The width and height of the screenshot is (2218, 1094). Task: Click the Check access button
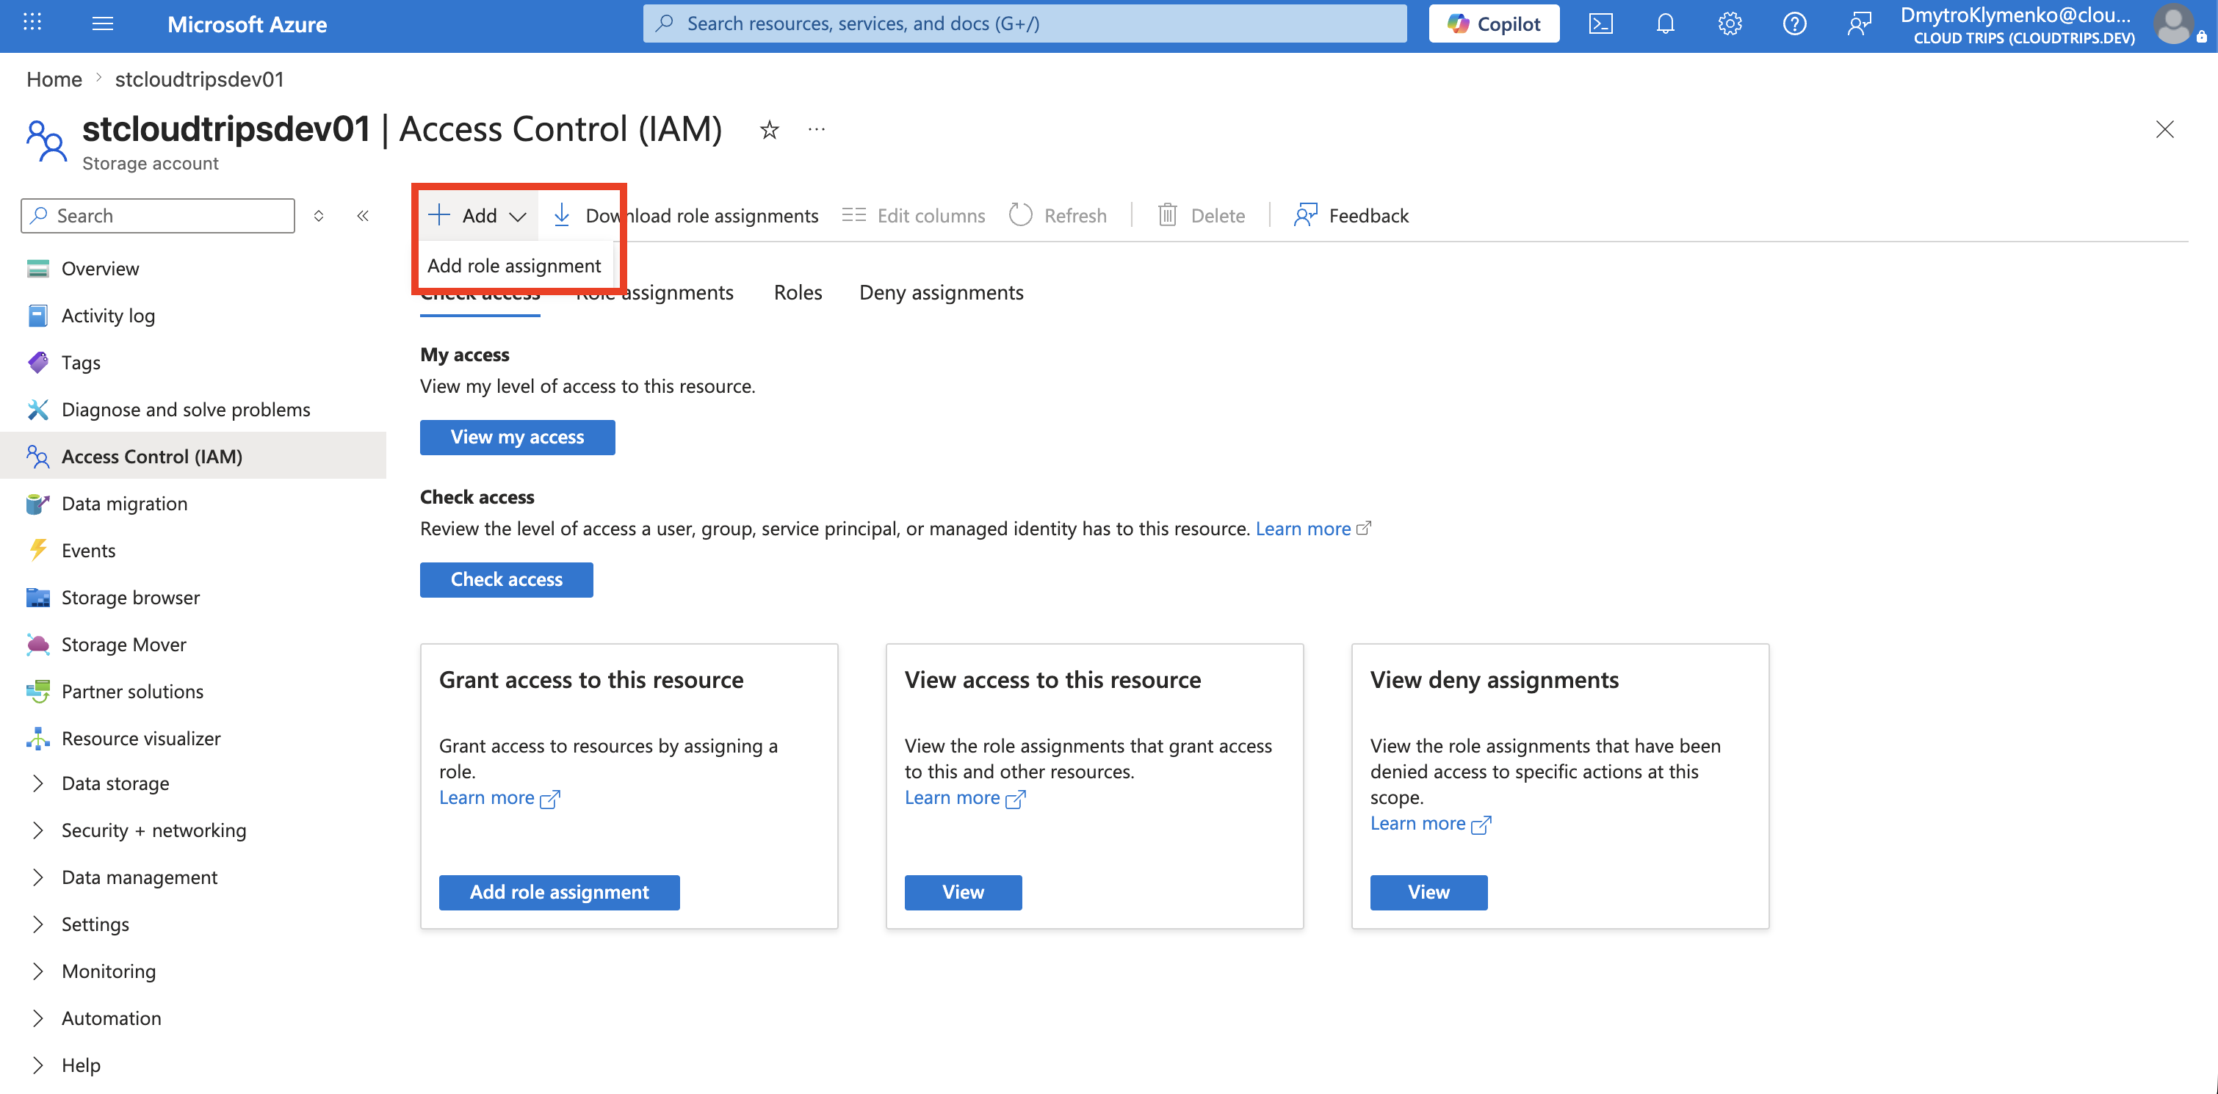(x=506, y=579)
